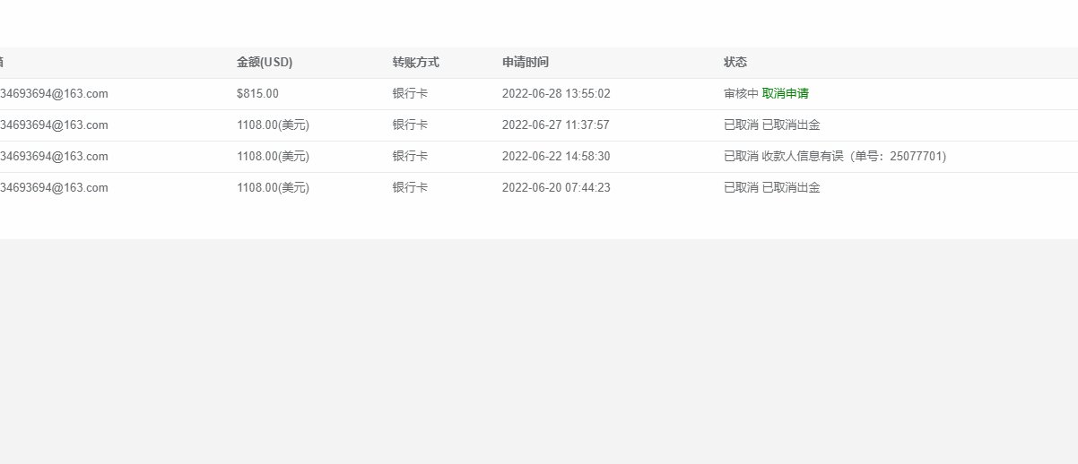Click the 状态 column header
This screenshot has width=1078, height=464.
[735, 63]
